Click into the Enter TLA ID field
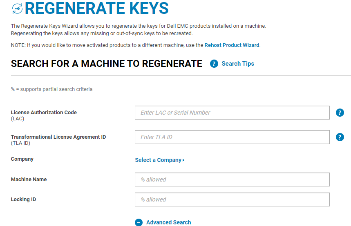This screenshot has height=226, width=351. click(232, 137)
